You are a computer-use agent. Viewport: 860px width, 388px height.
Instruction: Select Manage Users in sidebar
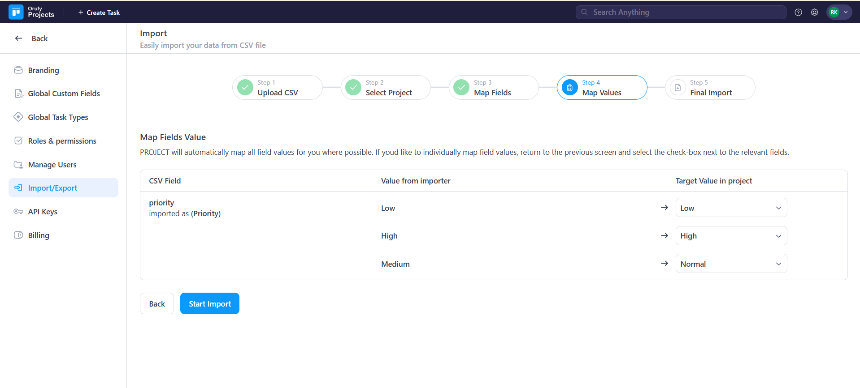point(52,165)
